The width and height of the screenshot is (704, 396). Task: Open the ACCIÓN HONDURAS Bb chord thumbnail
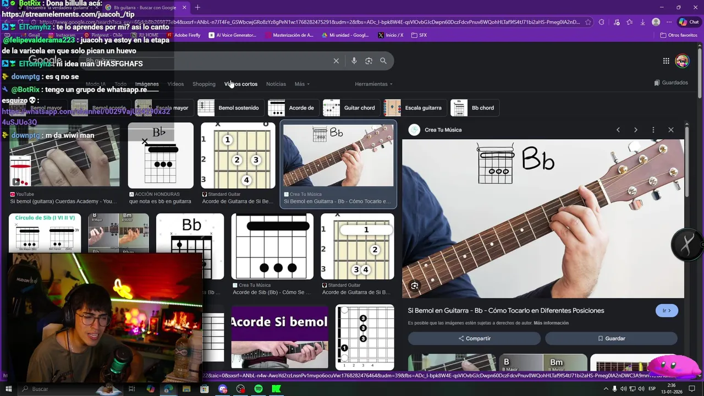(x=161, y=156)
